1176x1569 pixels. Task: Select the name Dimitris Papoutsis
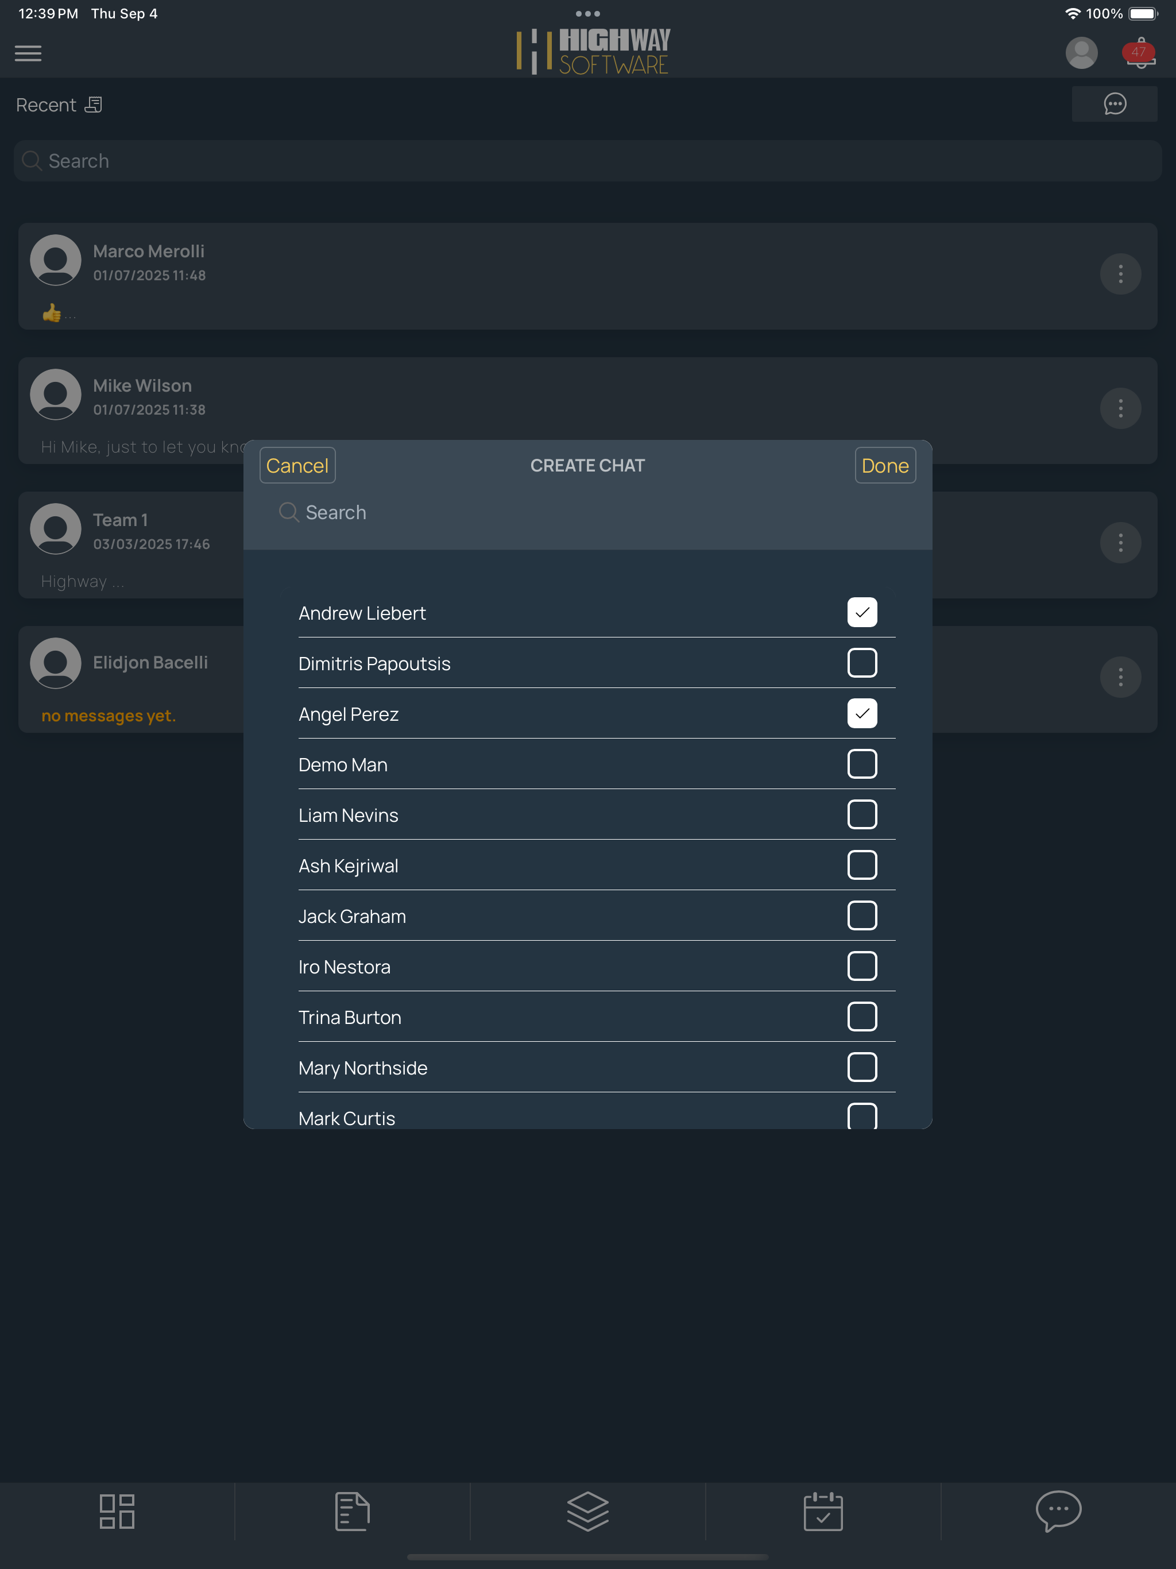tap(374, 664)
